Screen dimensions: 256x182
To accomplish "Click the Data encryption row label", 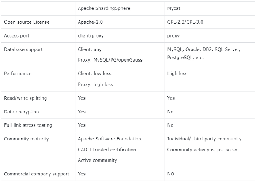I will (21, 112).
